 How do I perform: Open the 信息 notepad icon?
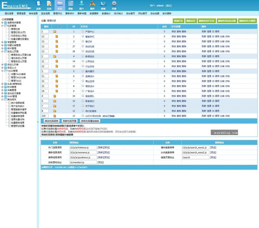tap(49, 4)
